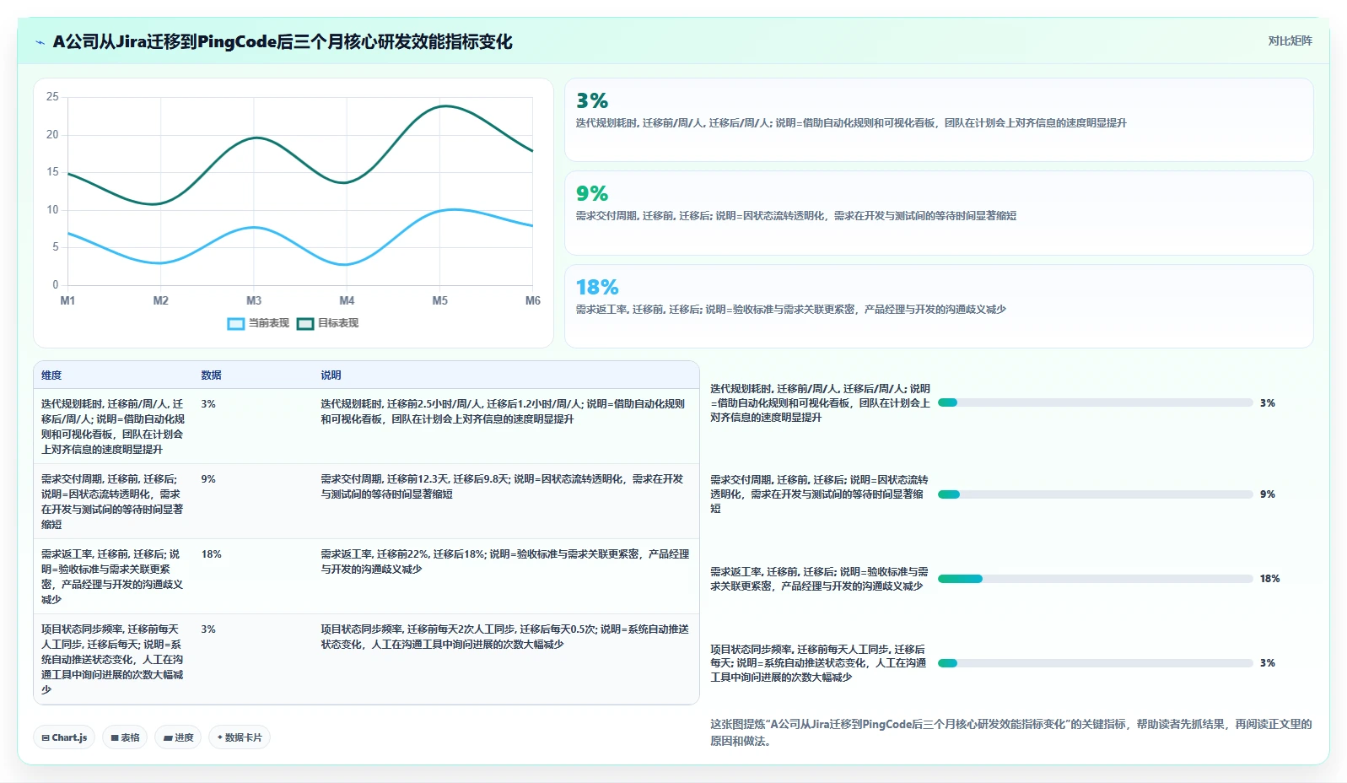
Task: Click the 需求交付周期 9% progress bar
Action: click(1095, 494)
